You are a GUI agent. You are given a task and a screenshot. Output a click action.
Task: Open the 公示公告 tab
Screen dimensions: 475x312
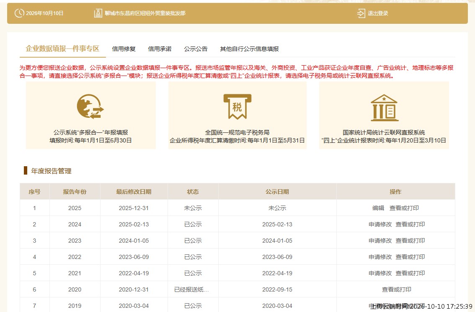pos(196,49)
